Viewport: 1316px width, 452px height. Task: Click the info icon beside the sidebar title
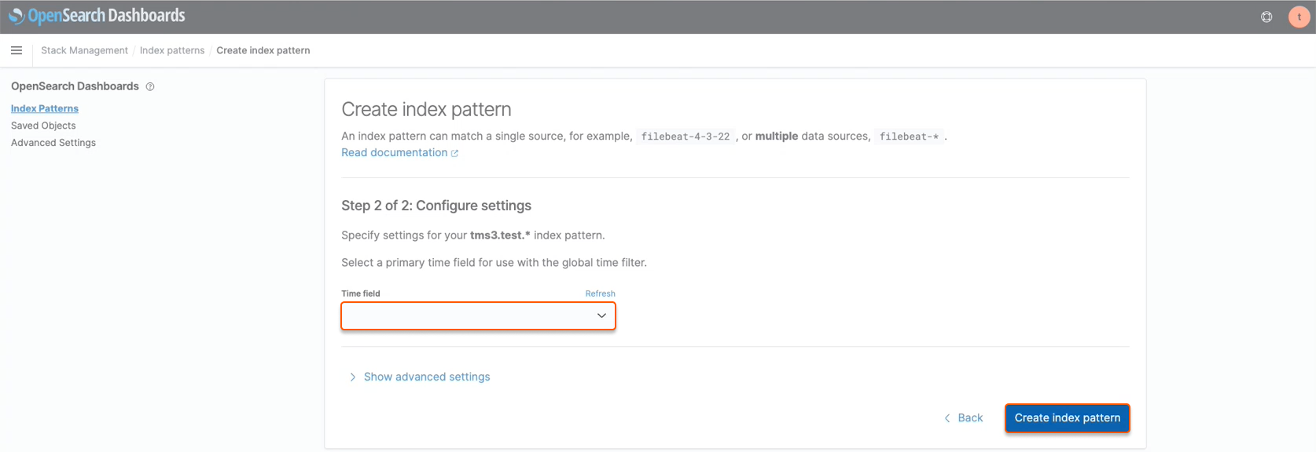coord(150,87)
